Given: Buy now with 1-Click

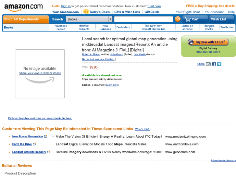Looking at the screenshot, I should [208, 42].
